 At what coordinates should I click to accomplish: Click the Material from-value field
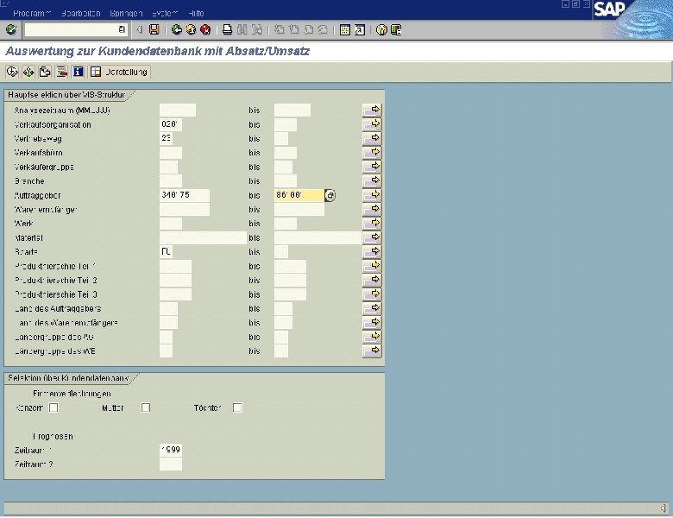pos(203,238)
